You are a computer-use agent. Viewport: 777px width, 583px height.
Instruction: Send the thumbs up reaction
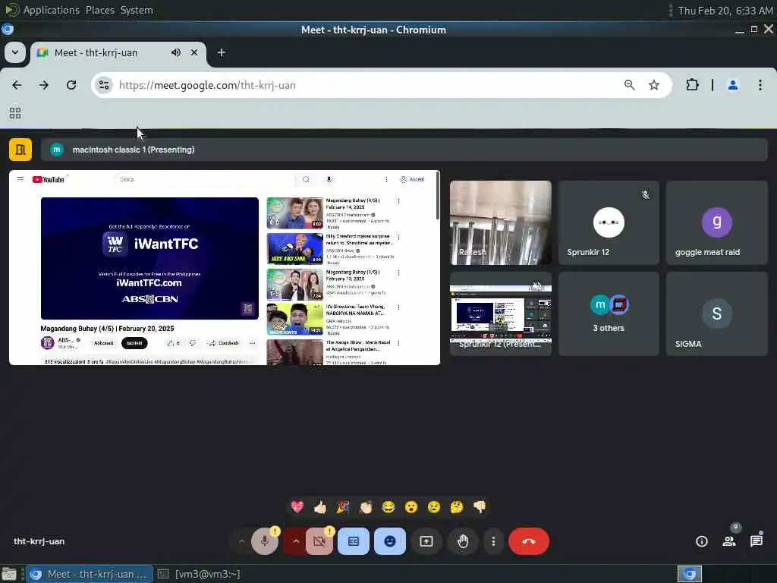pos(320,506)
